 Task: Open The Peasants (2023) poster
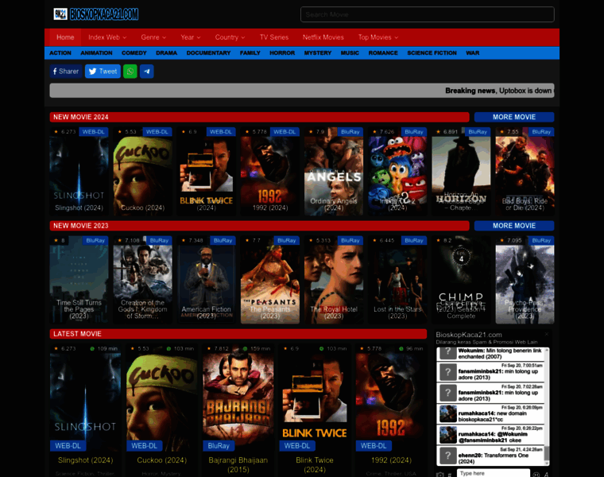pos(270,280)
